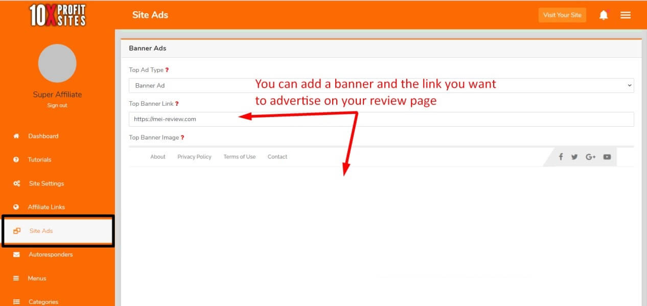Click the Top Banner Link input field
The width and height of the screenshot is (647, 306).
point(381,119)
